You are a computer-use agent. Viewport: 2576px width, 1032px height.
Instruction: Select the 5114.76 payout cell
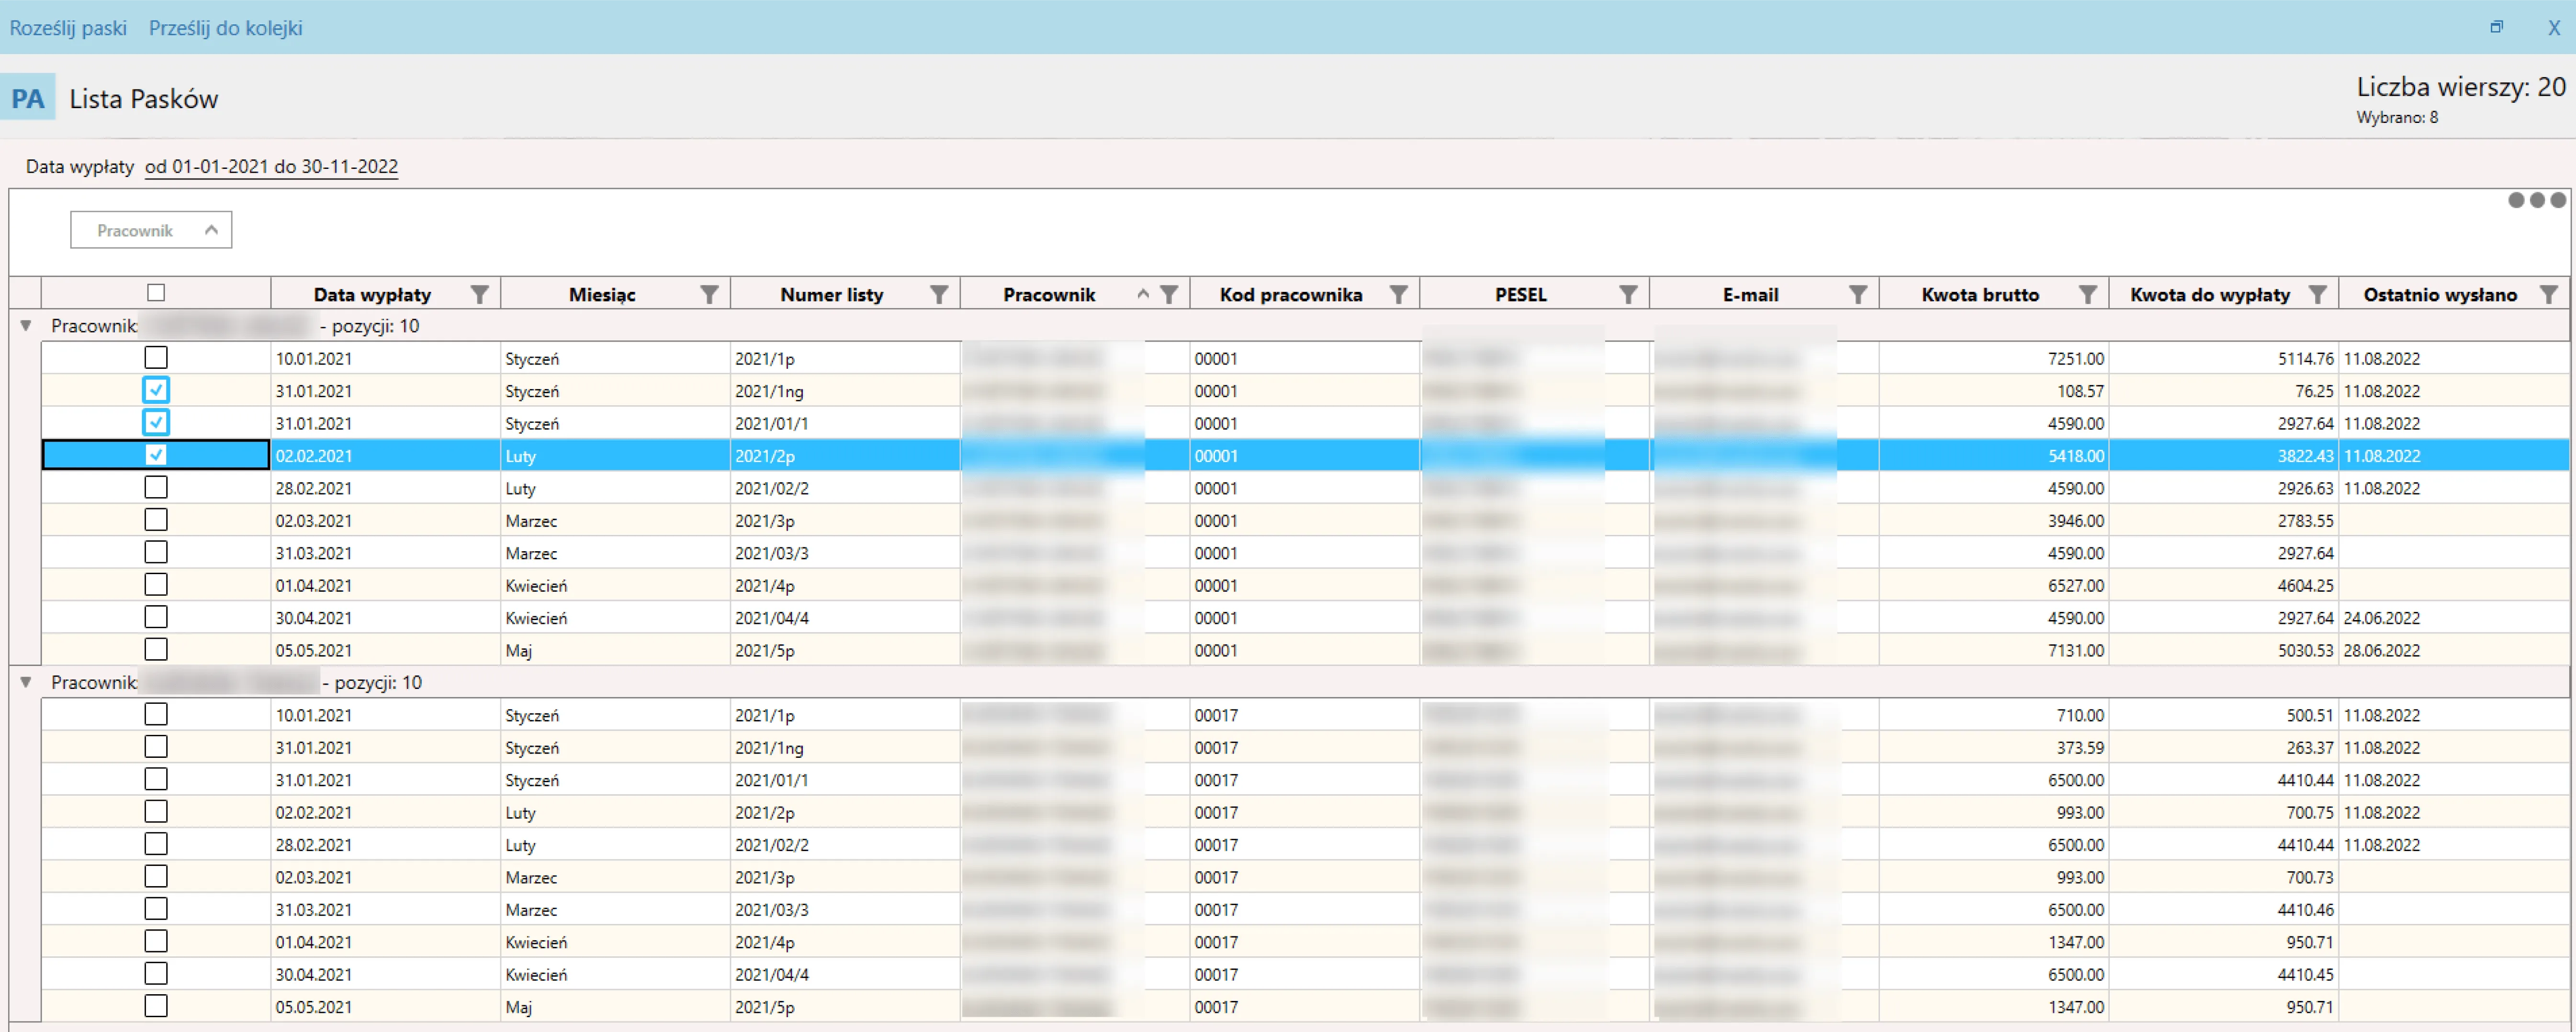2224,358
